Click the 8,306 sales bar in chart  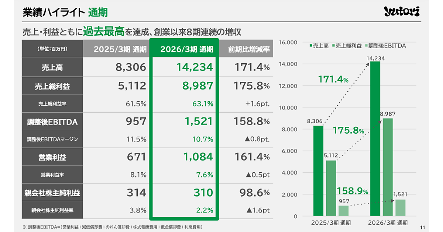(x=318, y=171)
